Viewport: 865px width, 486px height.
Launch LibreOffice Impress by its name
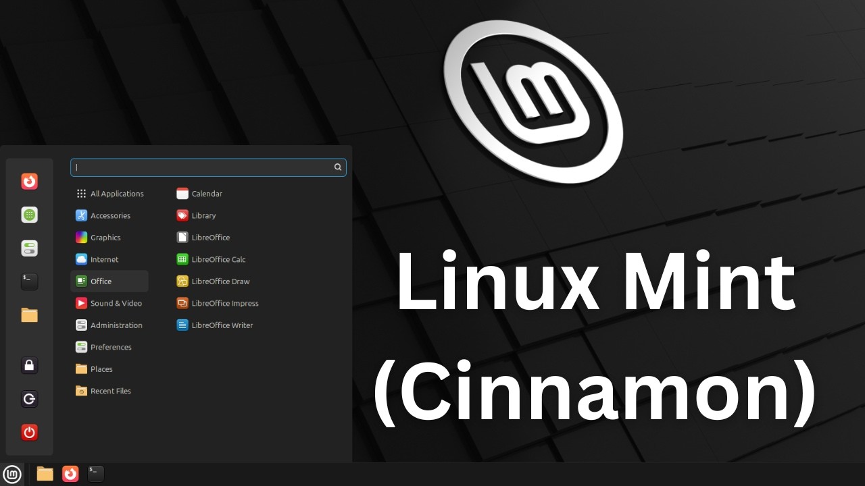pos(225,303)
